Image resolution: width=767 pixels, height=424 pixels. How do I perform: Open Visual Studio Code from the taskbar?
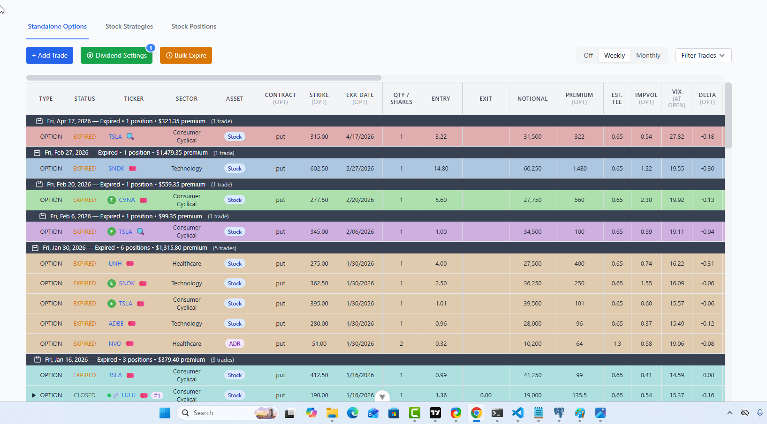(518, 413)
